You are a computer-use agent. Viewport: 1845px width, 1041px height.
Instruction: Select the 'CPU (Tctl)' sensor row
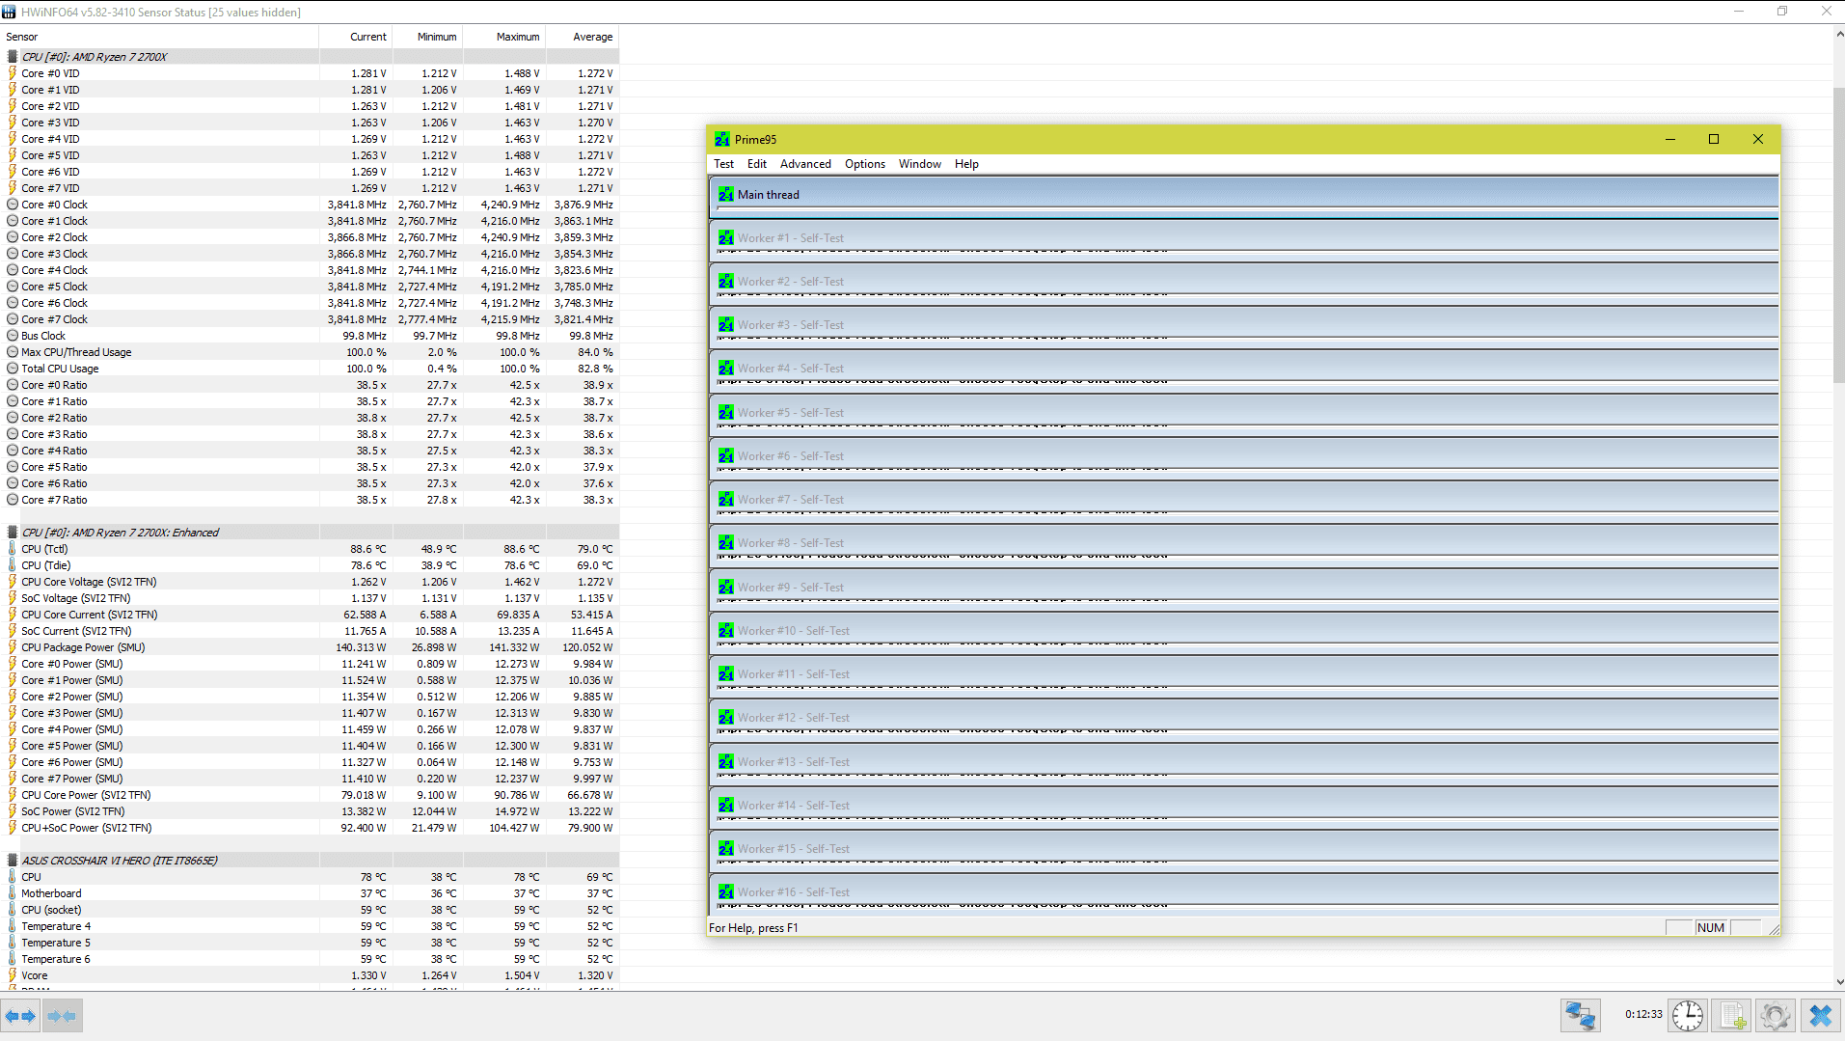(x=310, y=549)
